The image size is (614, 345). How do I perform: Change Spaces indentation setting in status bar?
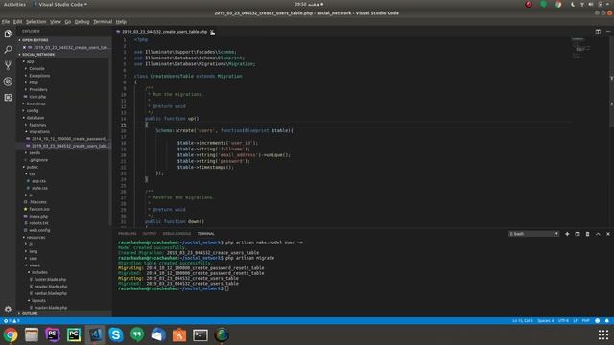click(546, 321)
